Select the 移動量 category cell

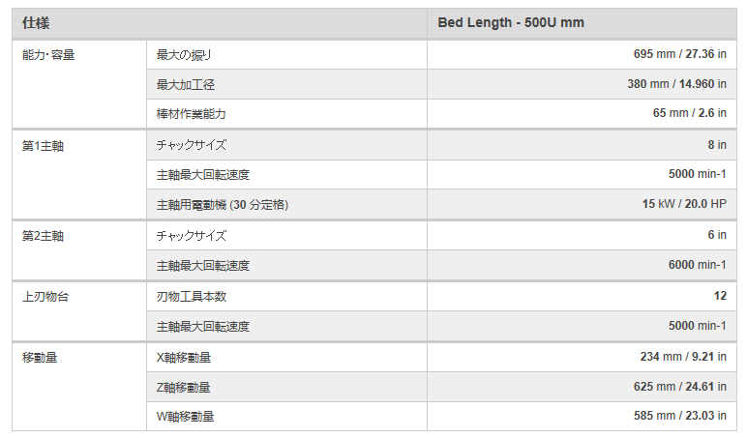(x=40, y=357)
